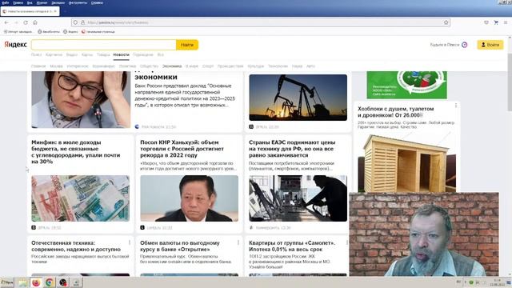Click the Chinese ambassador photo thumbnail

(x=189, y=198)
